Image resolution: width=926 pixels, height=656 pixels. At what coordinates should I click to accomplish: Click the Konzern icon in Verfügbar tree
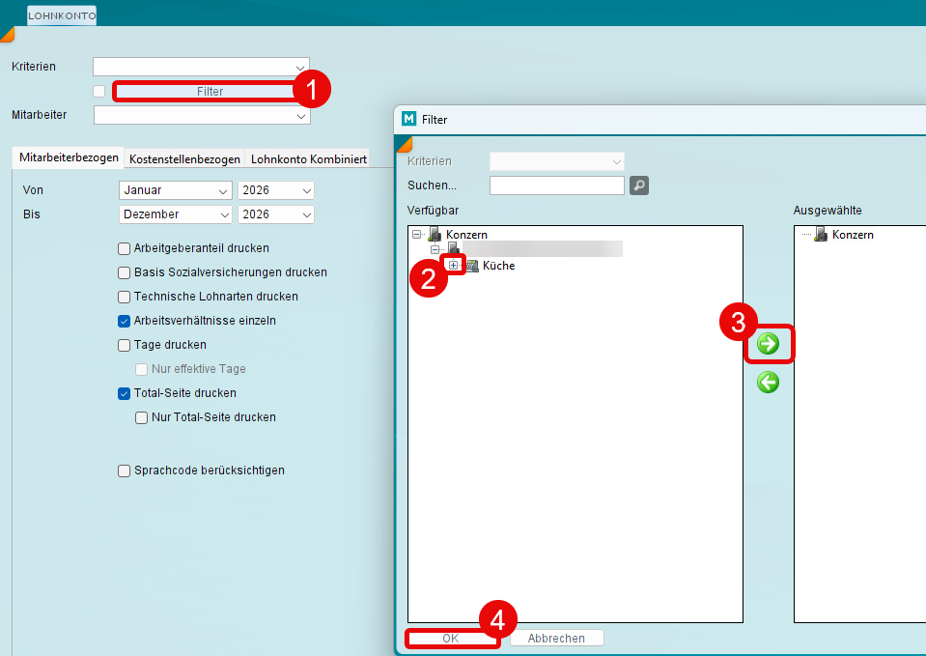click(435, 234)
